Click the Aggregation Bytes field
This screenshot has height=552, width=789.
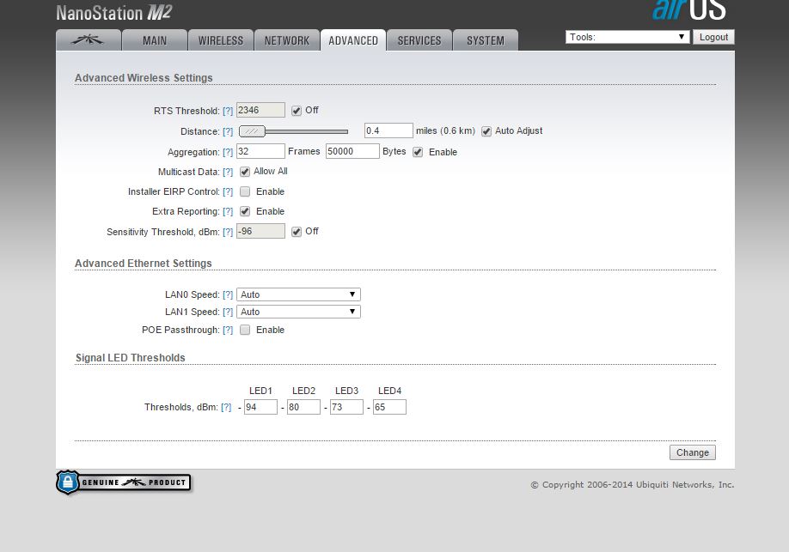352,151
